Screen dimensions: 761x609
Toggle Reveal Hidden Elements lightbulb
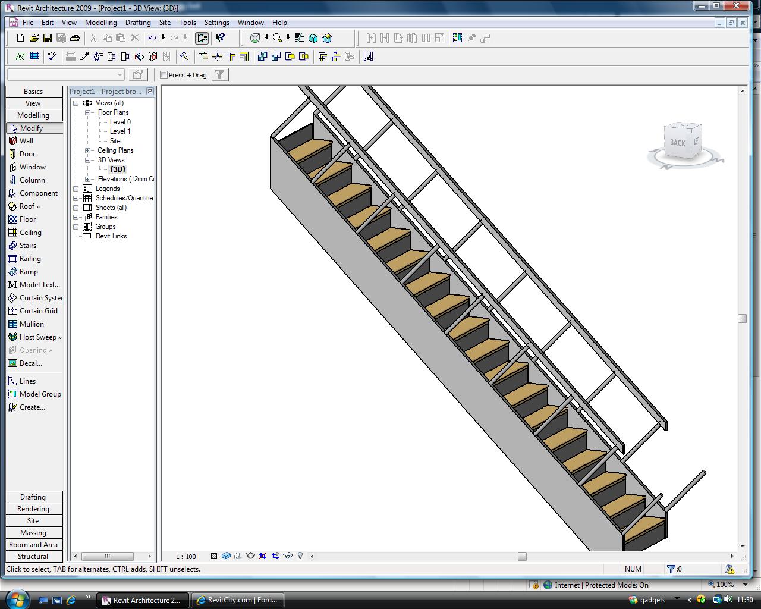(300, 555)
